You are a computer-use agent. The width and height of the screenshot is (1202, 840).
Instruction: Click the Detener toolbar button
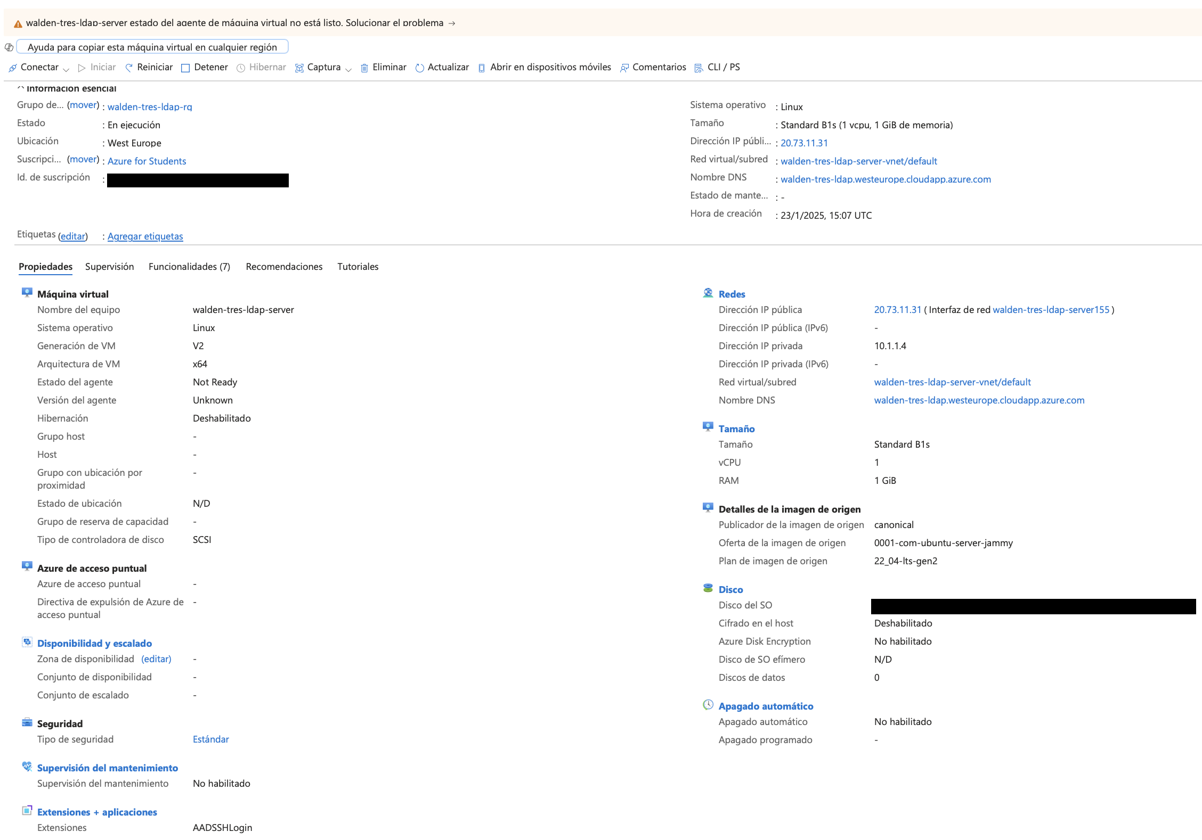205,68
